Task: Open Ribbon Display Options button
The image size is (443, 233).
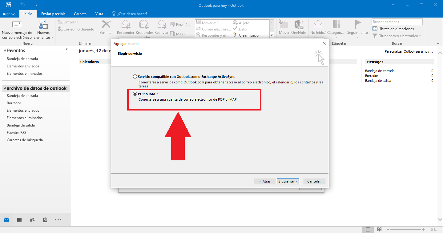Action: pos(393,5)
